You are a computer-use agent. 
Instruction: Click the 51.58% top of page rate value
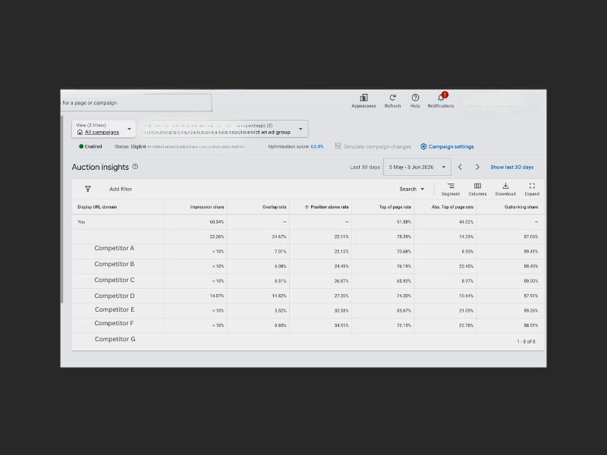(404, 221)
